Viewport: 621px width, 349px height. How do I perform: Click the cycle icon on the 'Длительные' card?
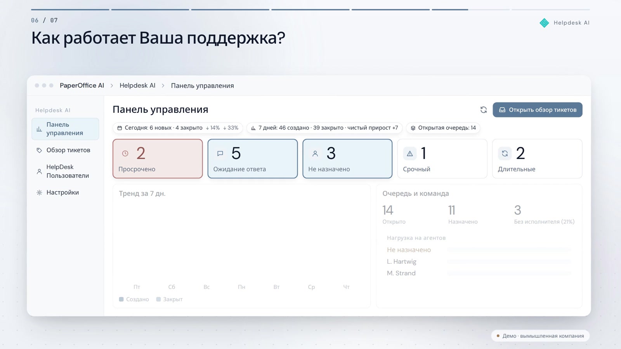(x=505, y=154)
